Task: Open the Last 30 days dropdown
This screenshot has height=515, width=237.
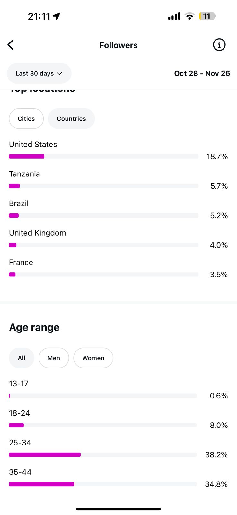Action: 39,73
